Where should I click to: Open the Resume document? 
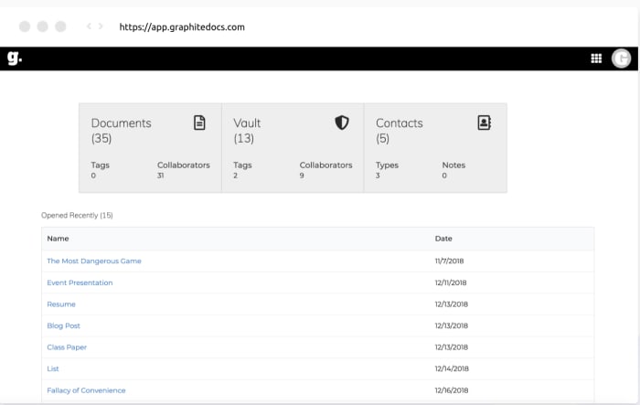[x=61, y=304]
